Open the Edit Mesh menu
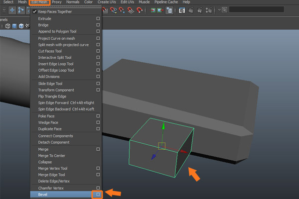299x199 pixels. coord(39,2)
